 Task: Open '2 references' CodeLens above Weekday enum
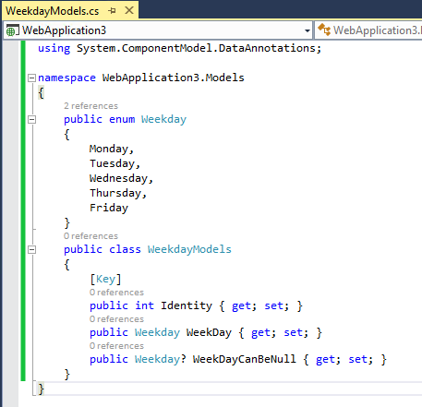[90, 106]
